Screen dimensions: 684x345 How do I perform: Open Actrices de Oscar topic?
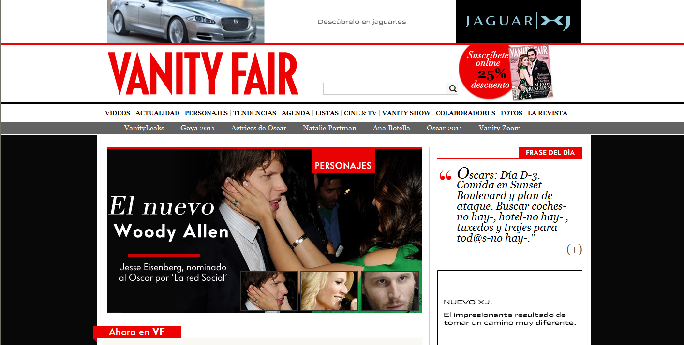click(x=259, y=128)
